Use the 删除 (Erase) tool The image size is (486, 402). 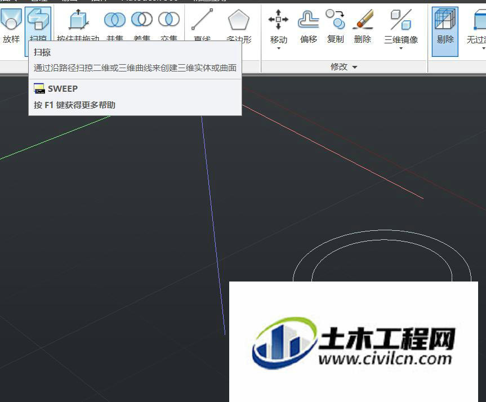point(362,26)
